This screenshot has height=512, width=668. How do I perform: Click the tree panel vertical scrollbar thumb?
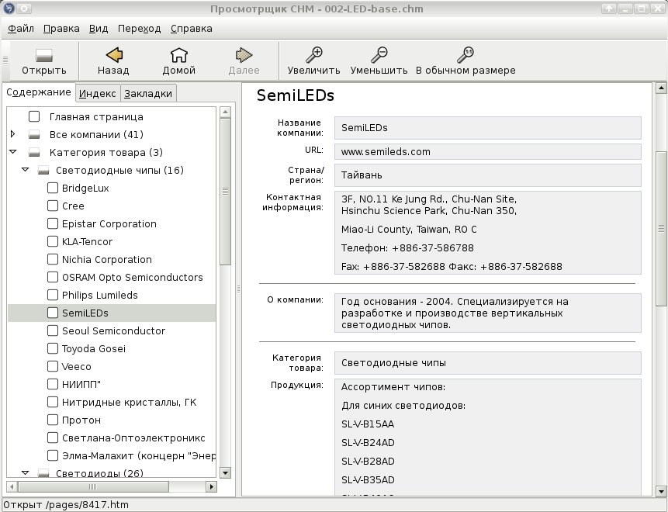[225, 192]
